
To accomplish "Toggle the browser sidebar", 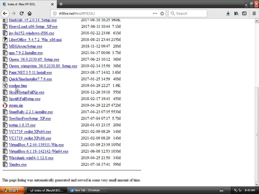I will tap(244, 13).
